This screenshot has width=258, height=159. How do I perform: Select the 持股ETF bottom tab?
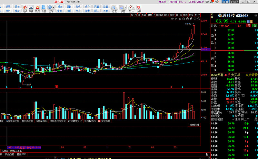tap(21, 155)
